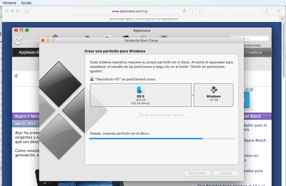Open the Creativos navigation item
This screenshot has height=186, width=286.
(x=253, y=52)
